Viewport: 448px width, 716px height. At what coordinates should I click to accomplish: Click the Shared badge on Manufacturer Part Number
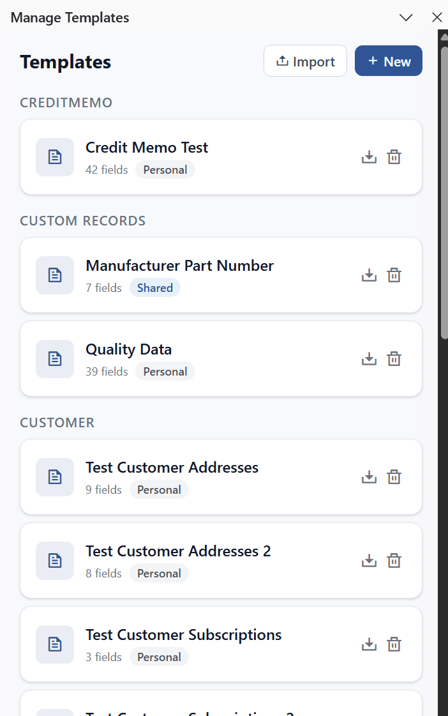[x=155, y=288]
